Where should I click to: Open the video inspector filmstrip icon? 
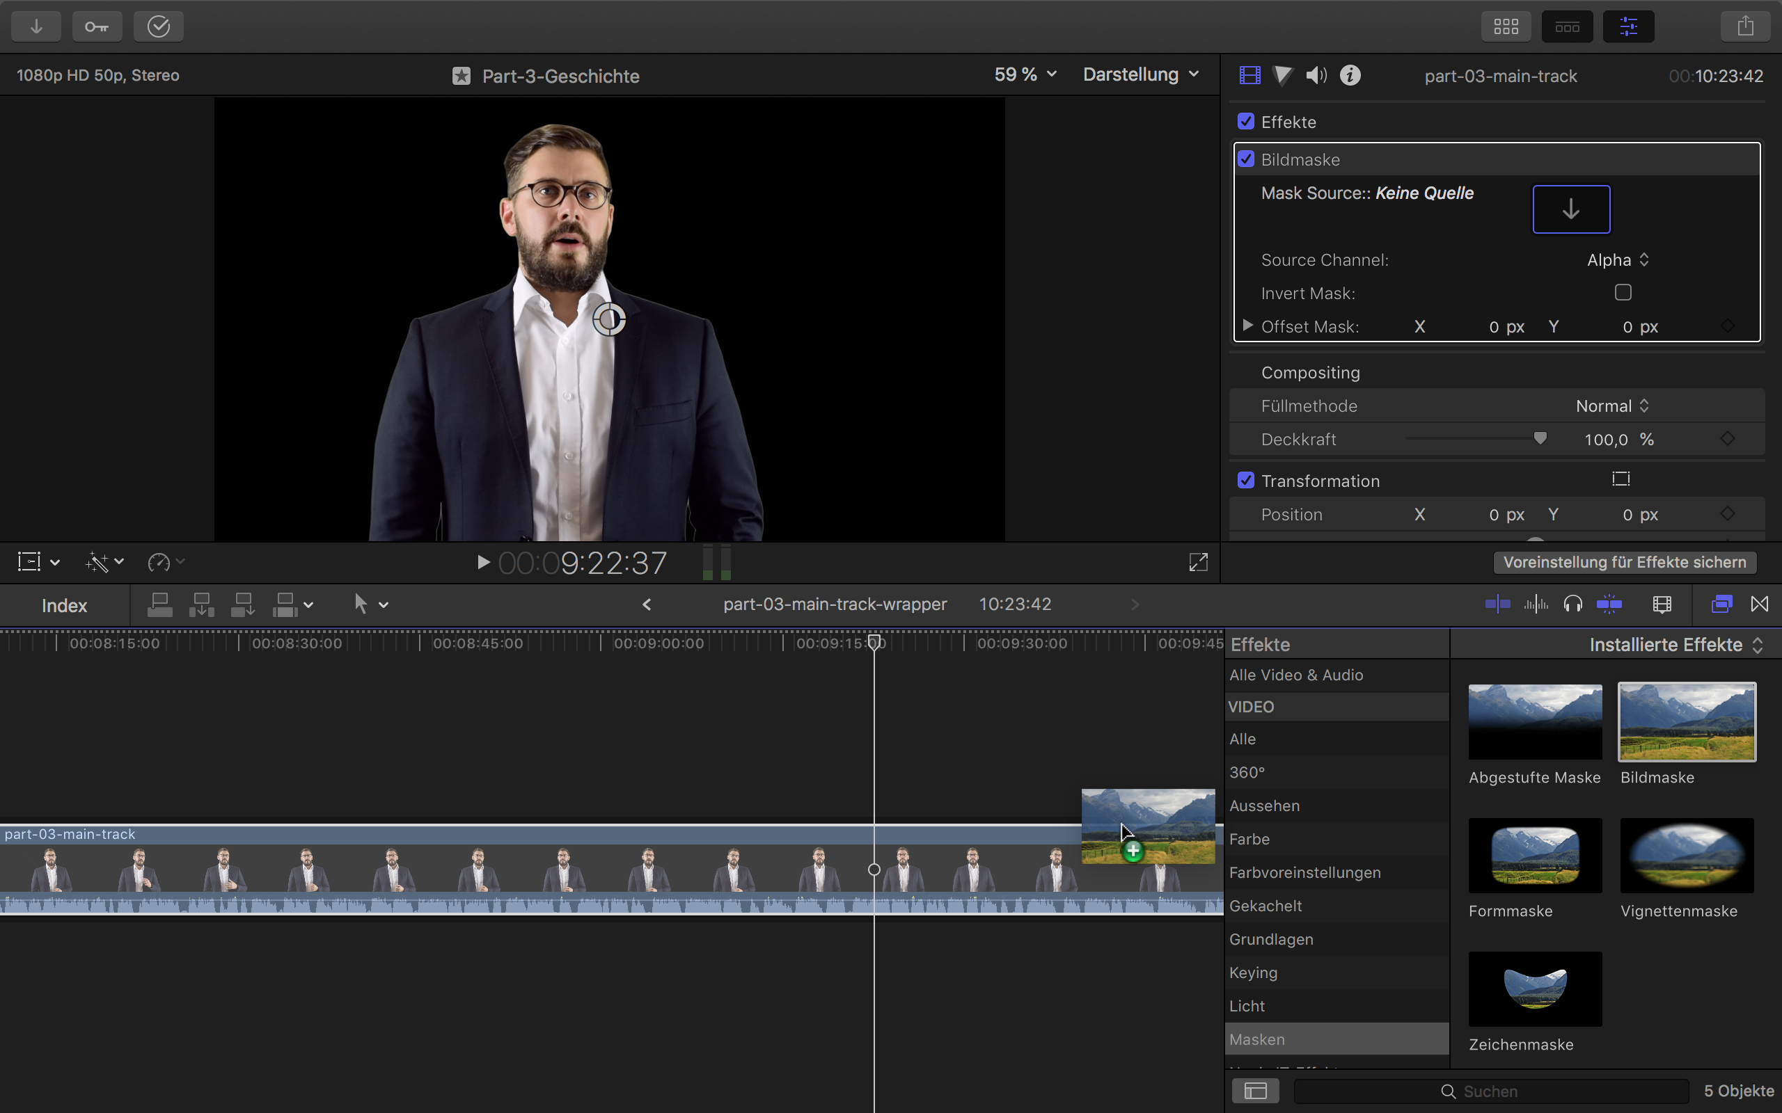pyautogui.click(x=1249, y=75)
